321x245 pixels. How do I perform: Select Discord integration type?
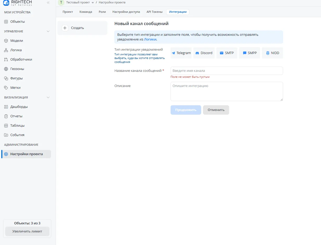coord(204,53)
